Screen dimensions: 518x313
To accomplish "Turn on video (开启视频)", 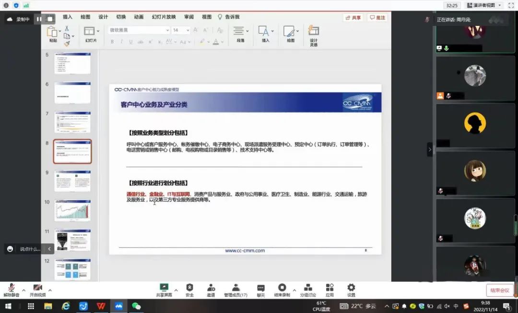I will point(38,289).
